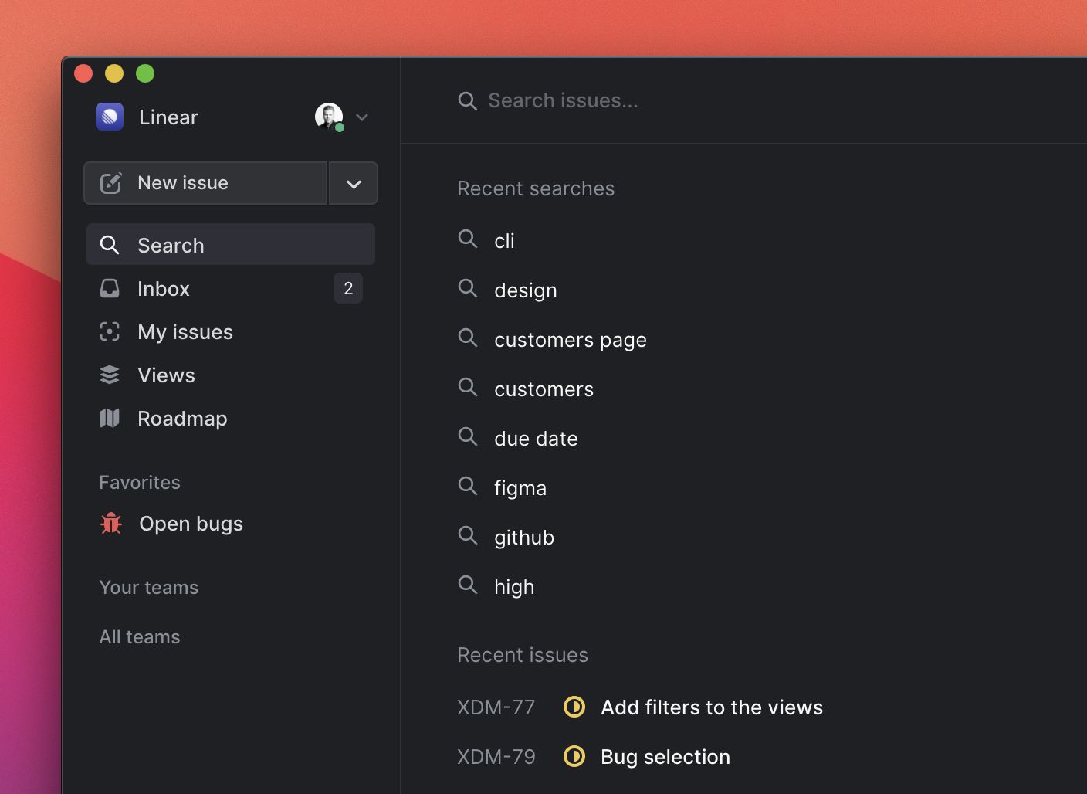Viewport: 1087px width, 794px height.
Task: Click the user avatar picture
Action: point(328,117)
